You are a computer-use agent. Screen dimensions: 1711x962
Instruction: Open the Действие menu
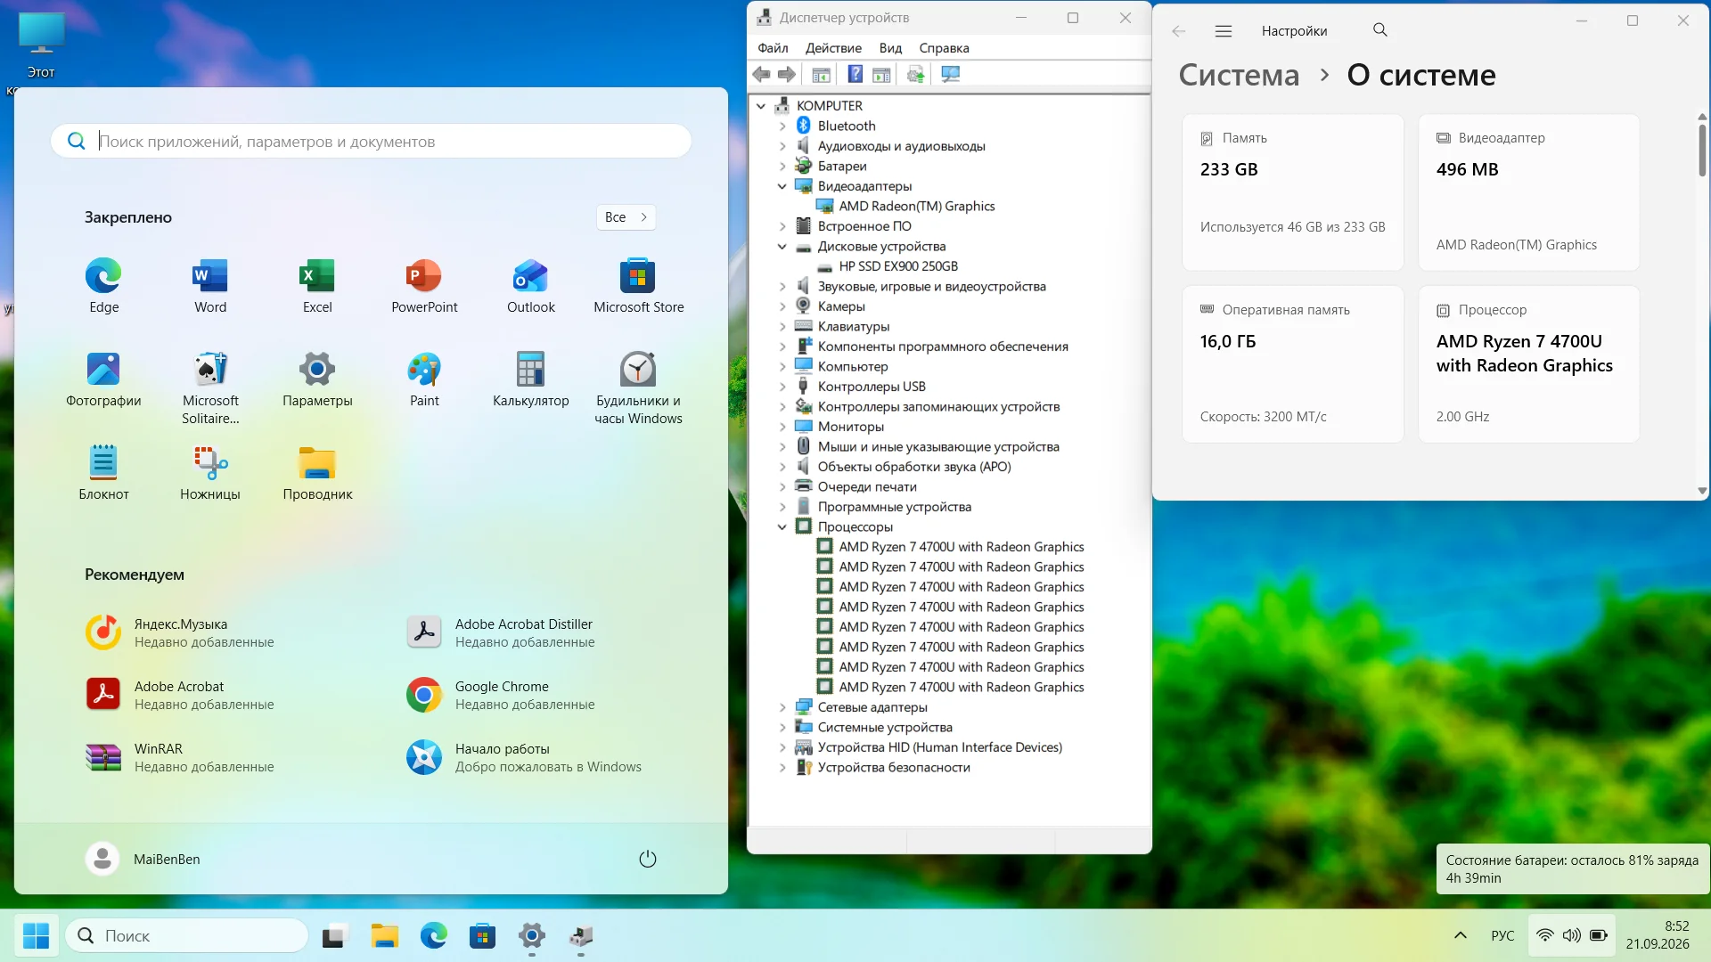point(833,48)
